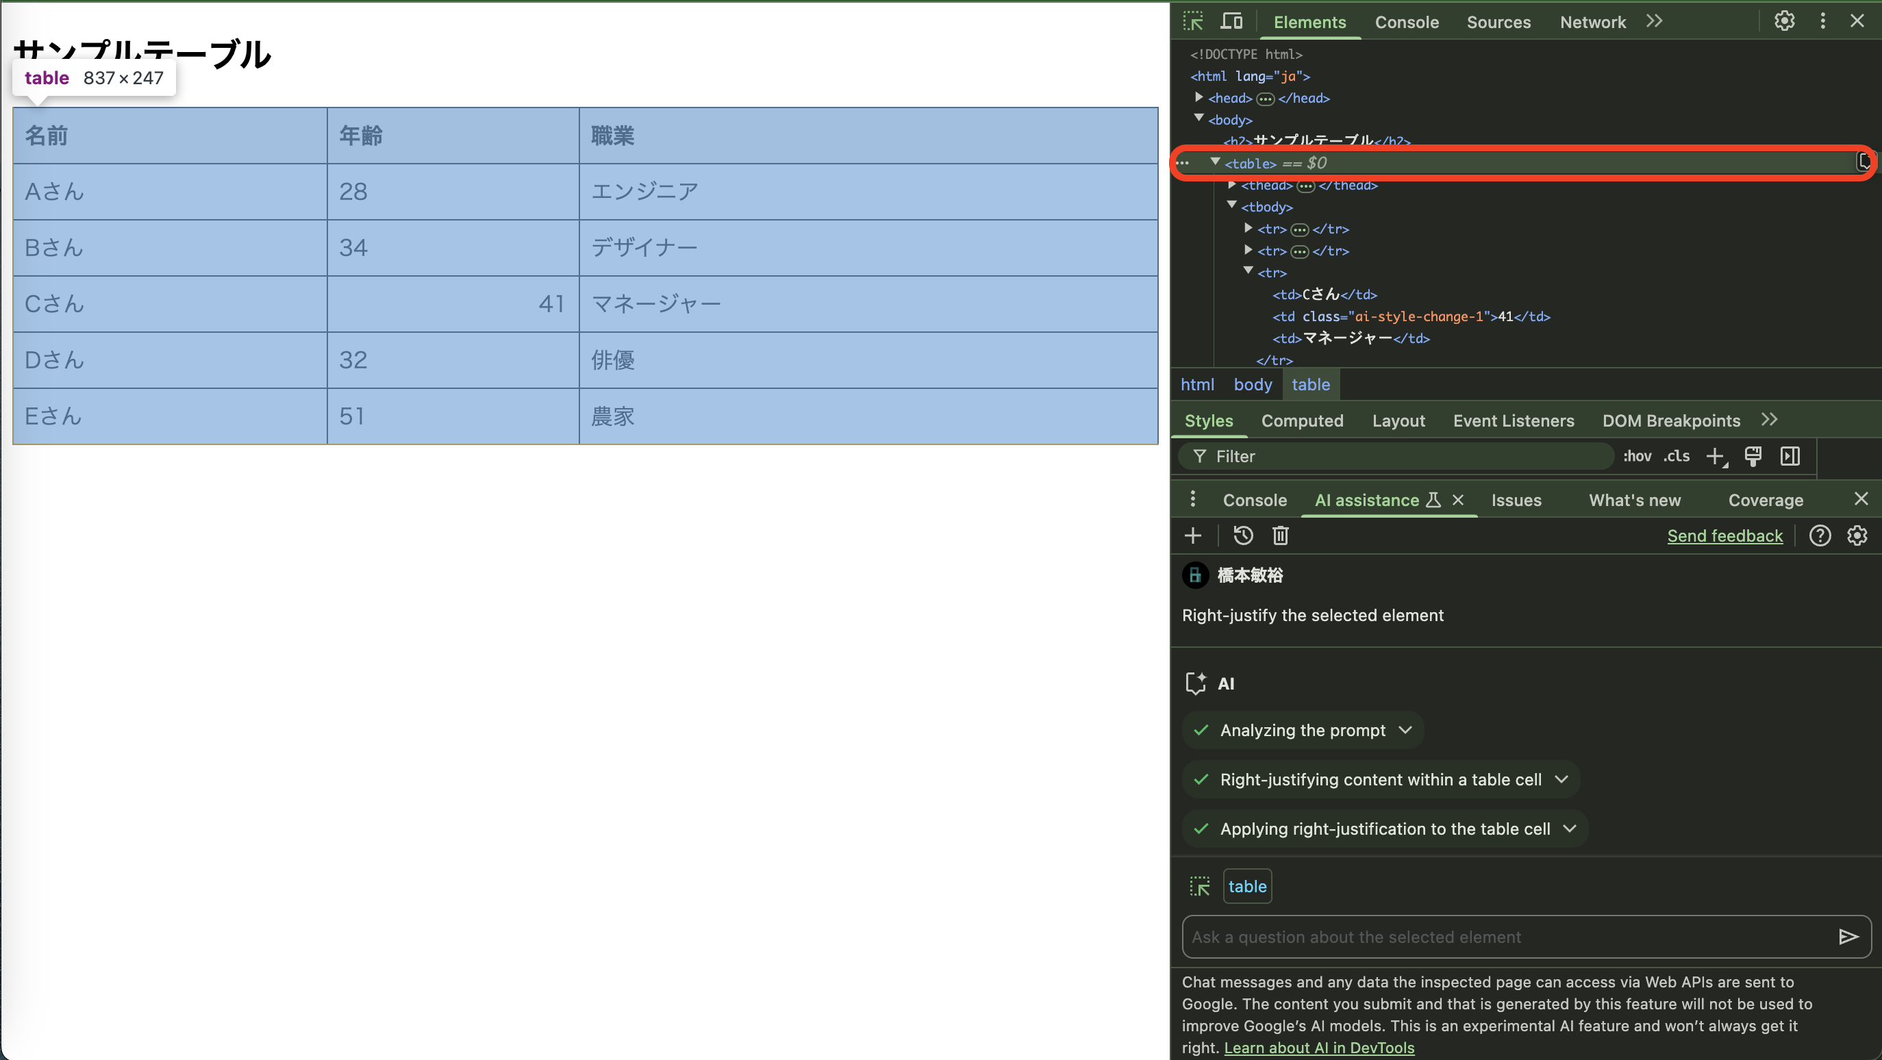The height and width of the screenshot is (1060, 1882).
Task: Switch to the Computed tab
Action: click(1303, 421)
